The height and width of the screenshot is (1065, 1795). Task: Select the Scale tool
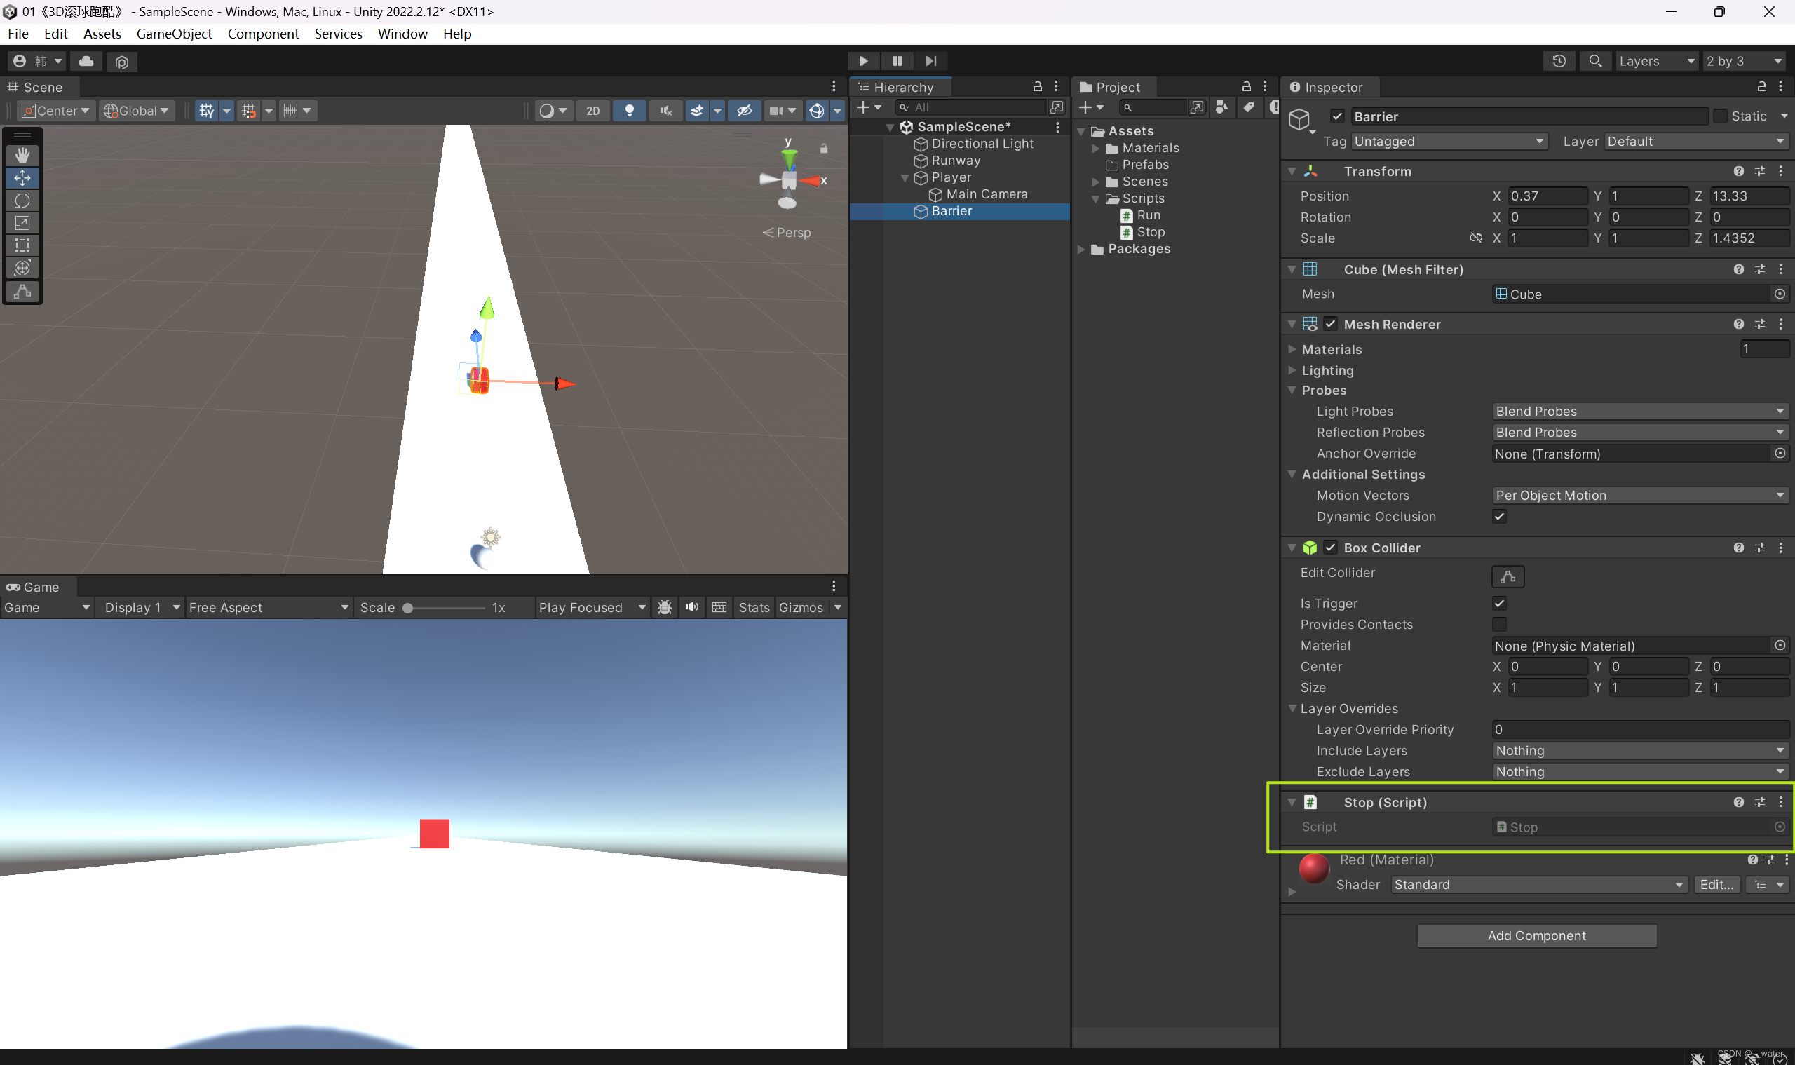click(x=22, y=223)
